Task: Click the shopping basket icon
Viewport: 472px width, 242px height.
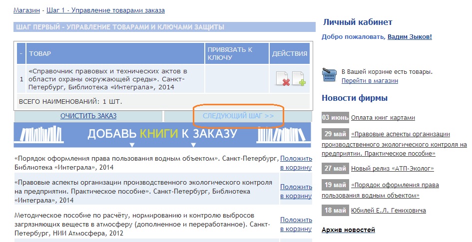Action: [x=329, y=75]
